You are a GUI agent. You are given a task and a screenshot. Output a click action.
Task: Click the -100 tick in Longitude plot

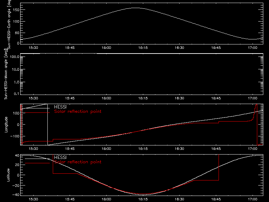[x=15, y=136]
